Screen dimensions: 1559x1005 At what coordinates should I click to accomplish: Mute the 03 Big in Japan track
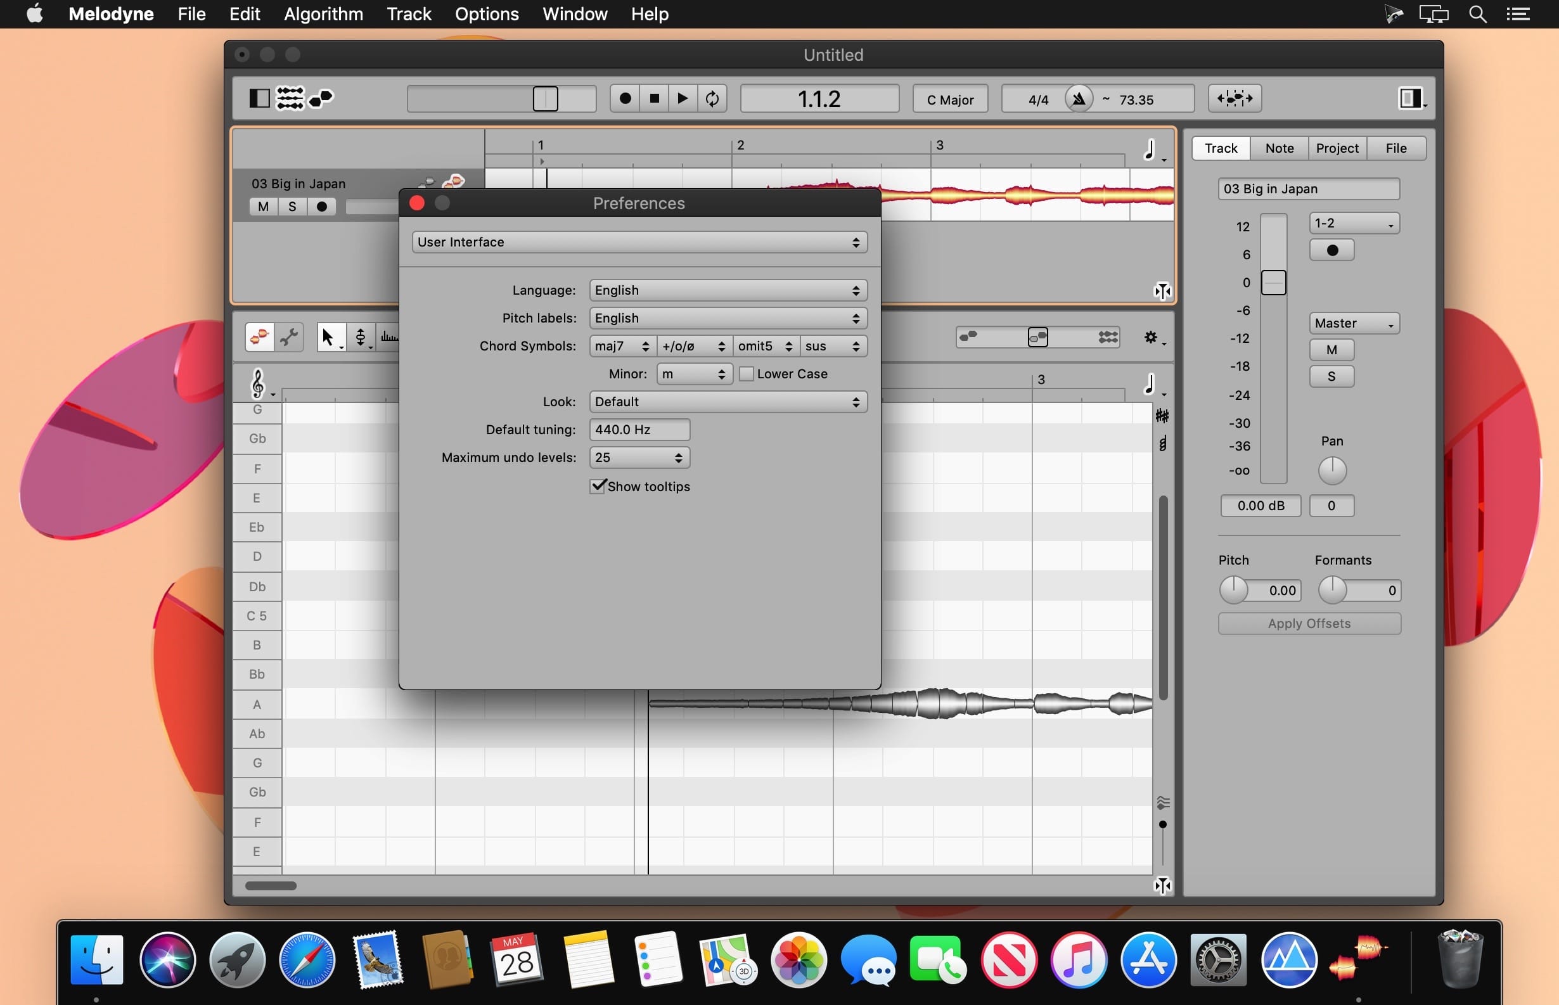tap(264, 207)
